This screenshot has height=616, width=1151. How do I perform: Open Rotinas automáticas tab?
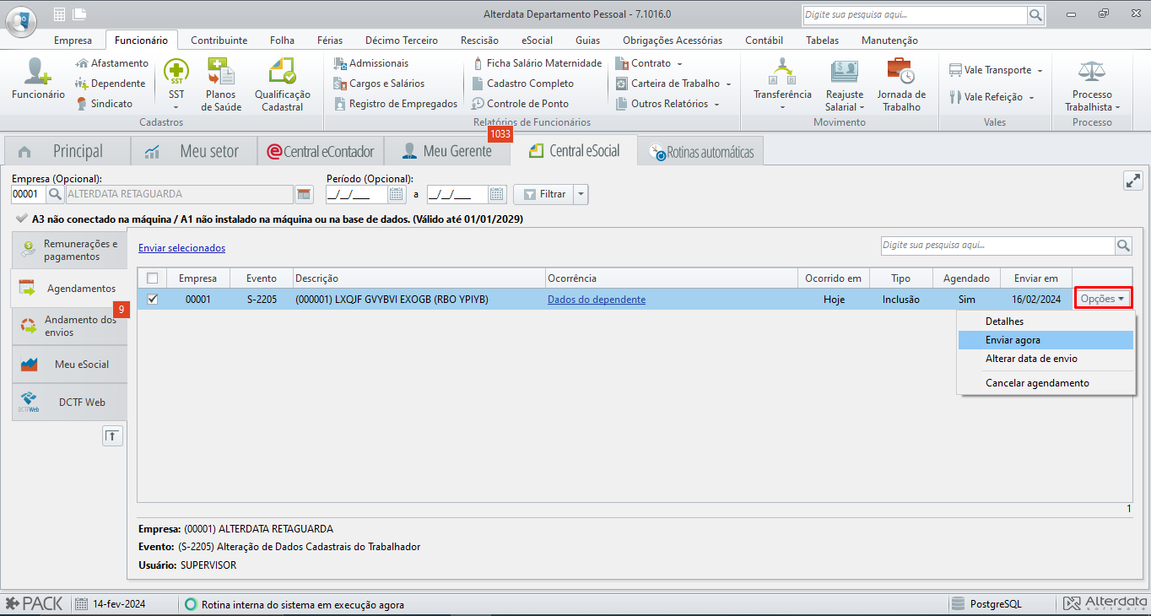pyautogui.click(x=700, y=153)
